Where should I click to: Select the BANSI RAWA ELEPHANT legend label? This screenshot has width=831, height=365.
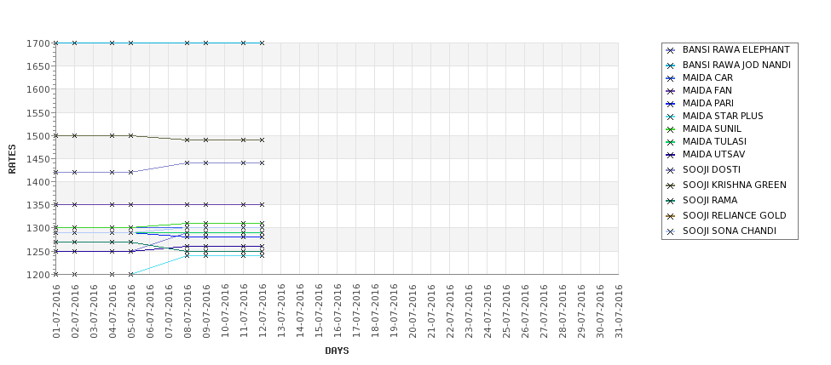pos(736,49)
